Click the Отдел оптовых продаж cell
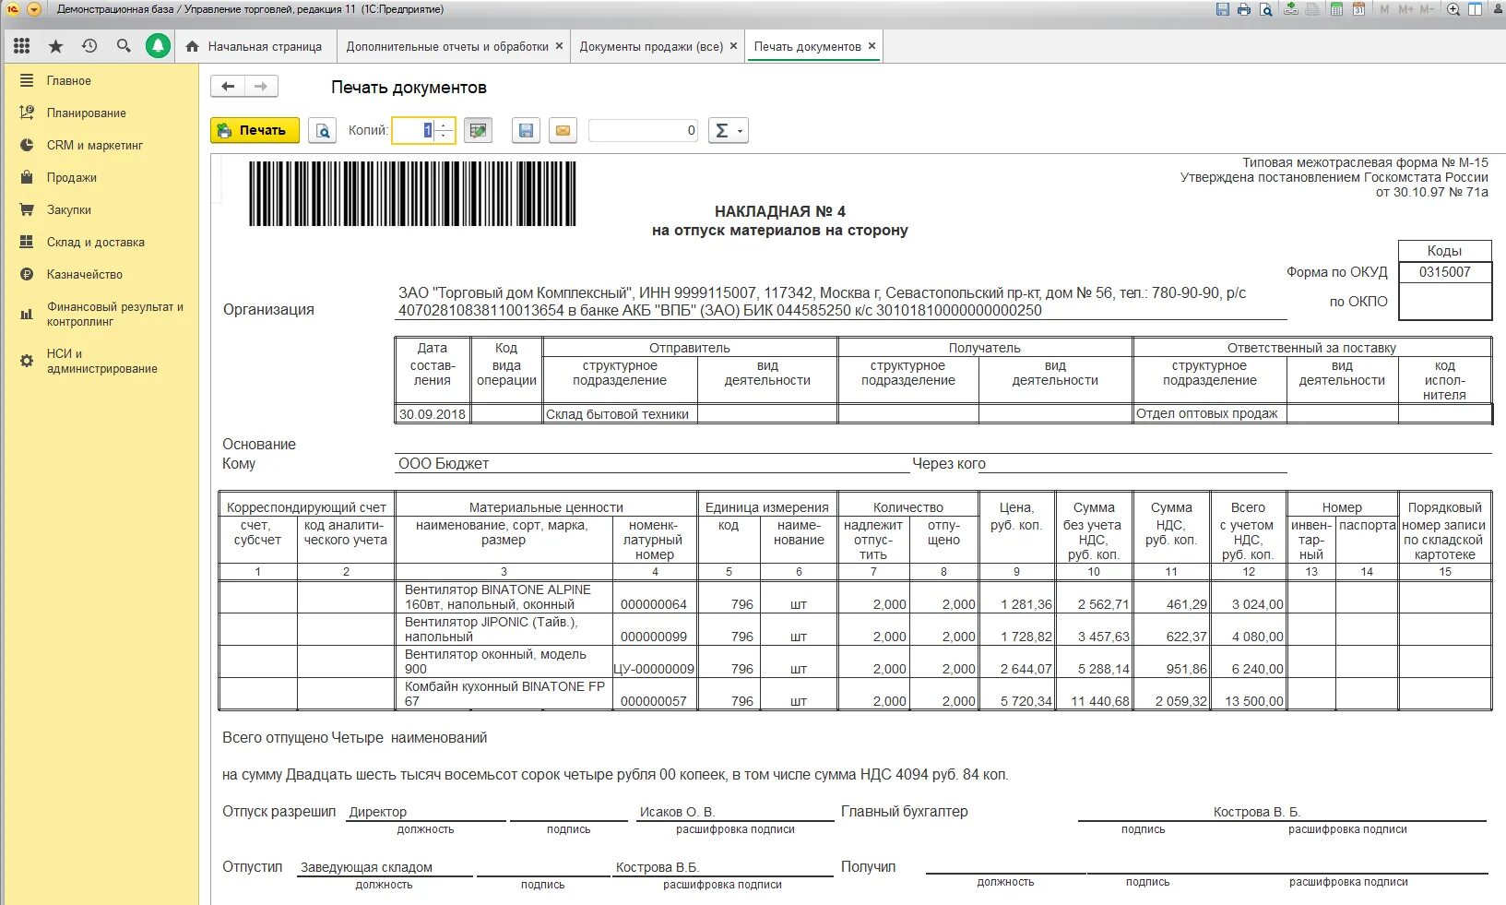 1209,413
